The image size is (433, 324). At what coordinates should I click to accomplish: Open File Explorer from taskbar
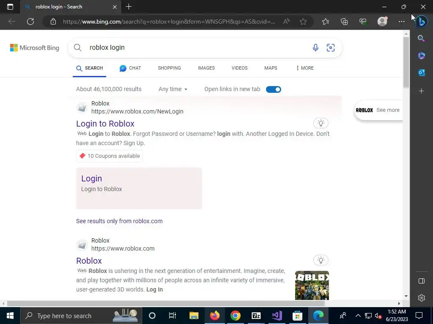point(194,316)
